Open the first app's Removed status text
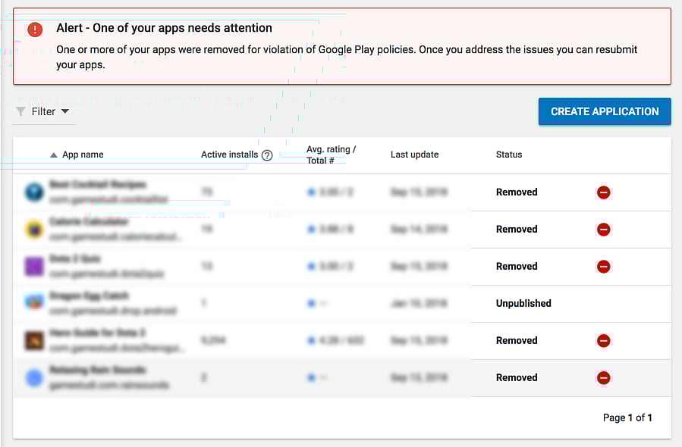682x447 pixels. [516, 192]
